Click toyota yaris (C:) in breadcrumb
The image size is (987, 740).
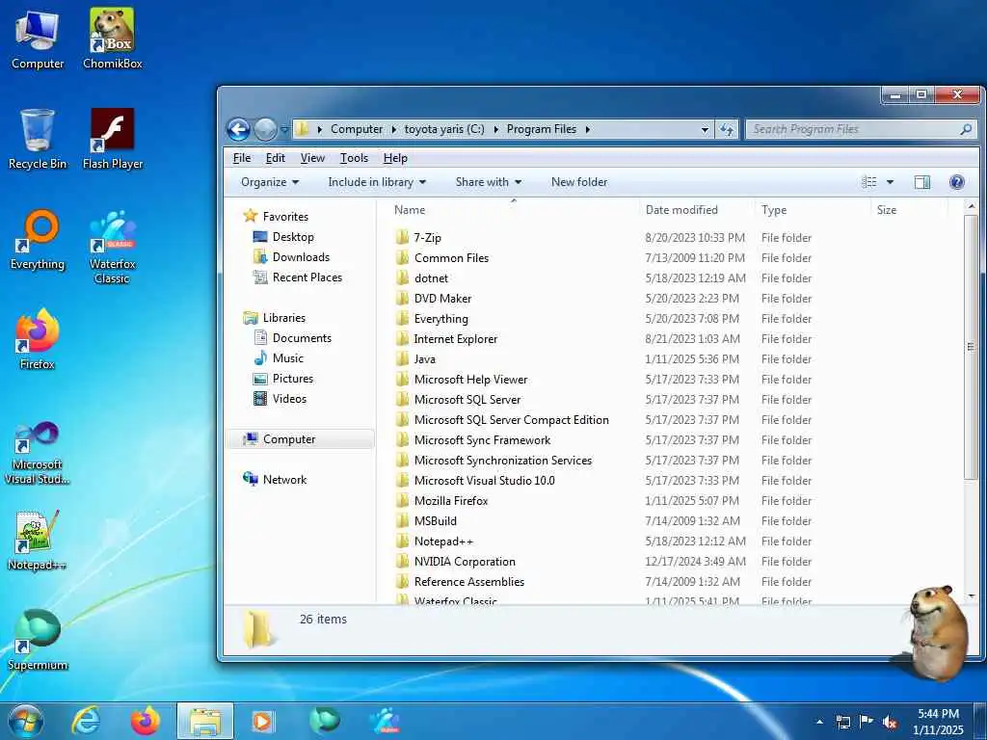point(444,130)
